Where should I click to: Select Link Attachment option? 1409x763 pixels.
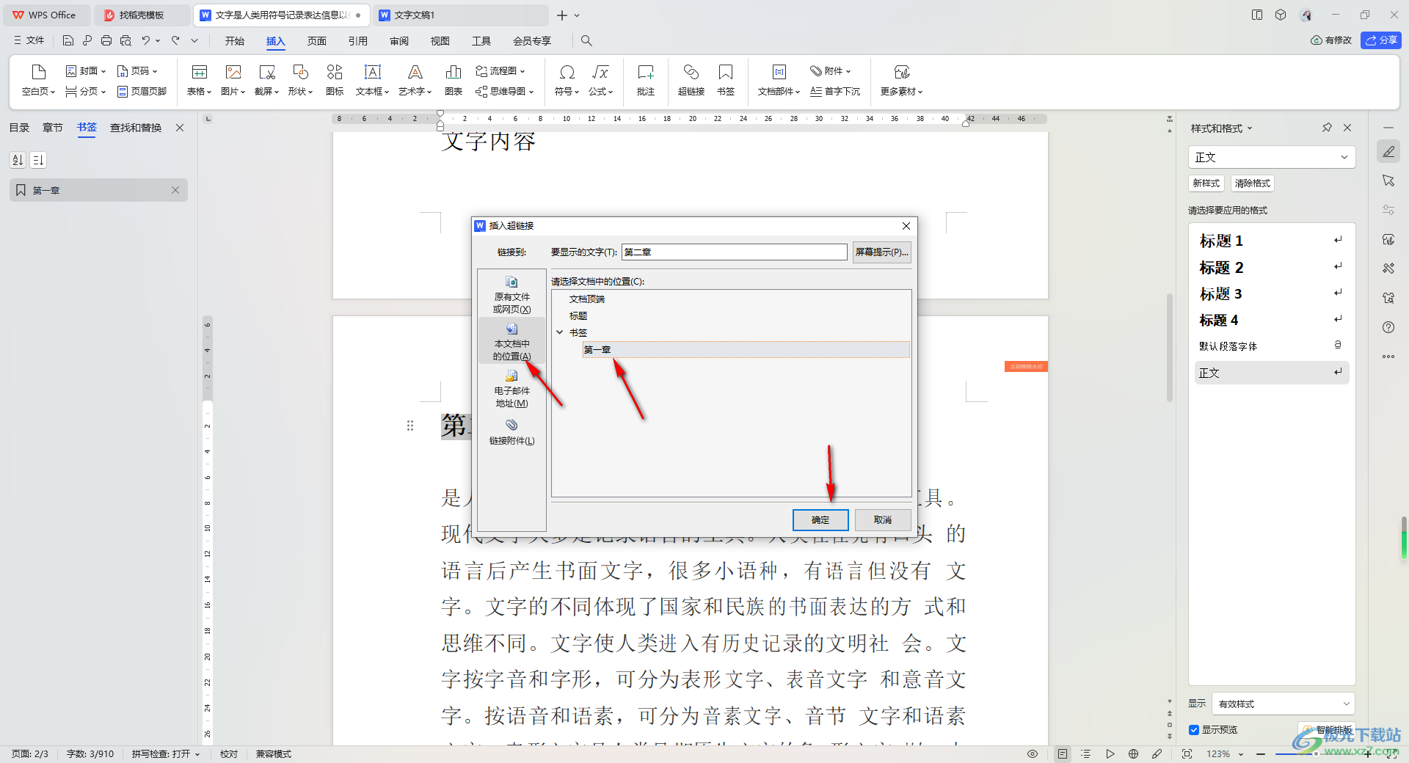click(511, 431)
